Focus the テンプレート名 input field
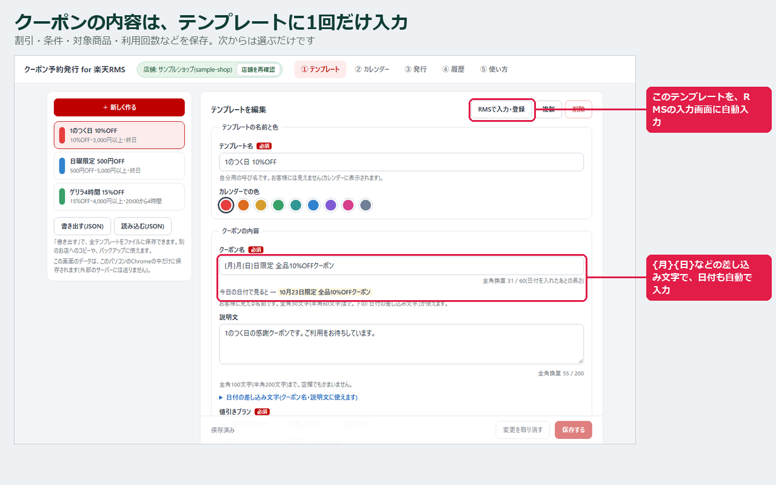The width and height of the screenshot is (776, 485). [x=401, y=162]
